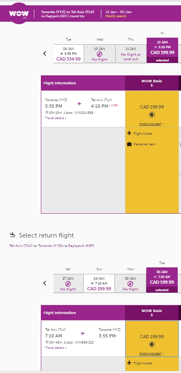Show earlier outbound dates with left chevron
This screenshot has width=181, height=373.
pos(45,54)
